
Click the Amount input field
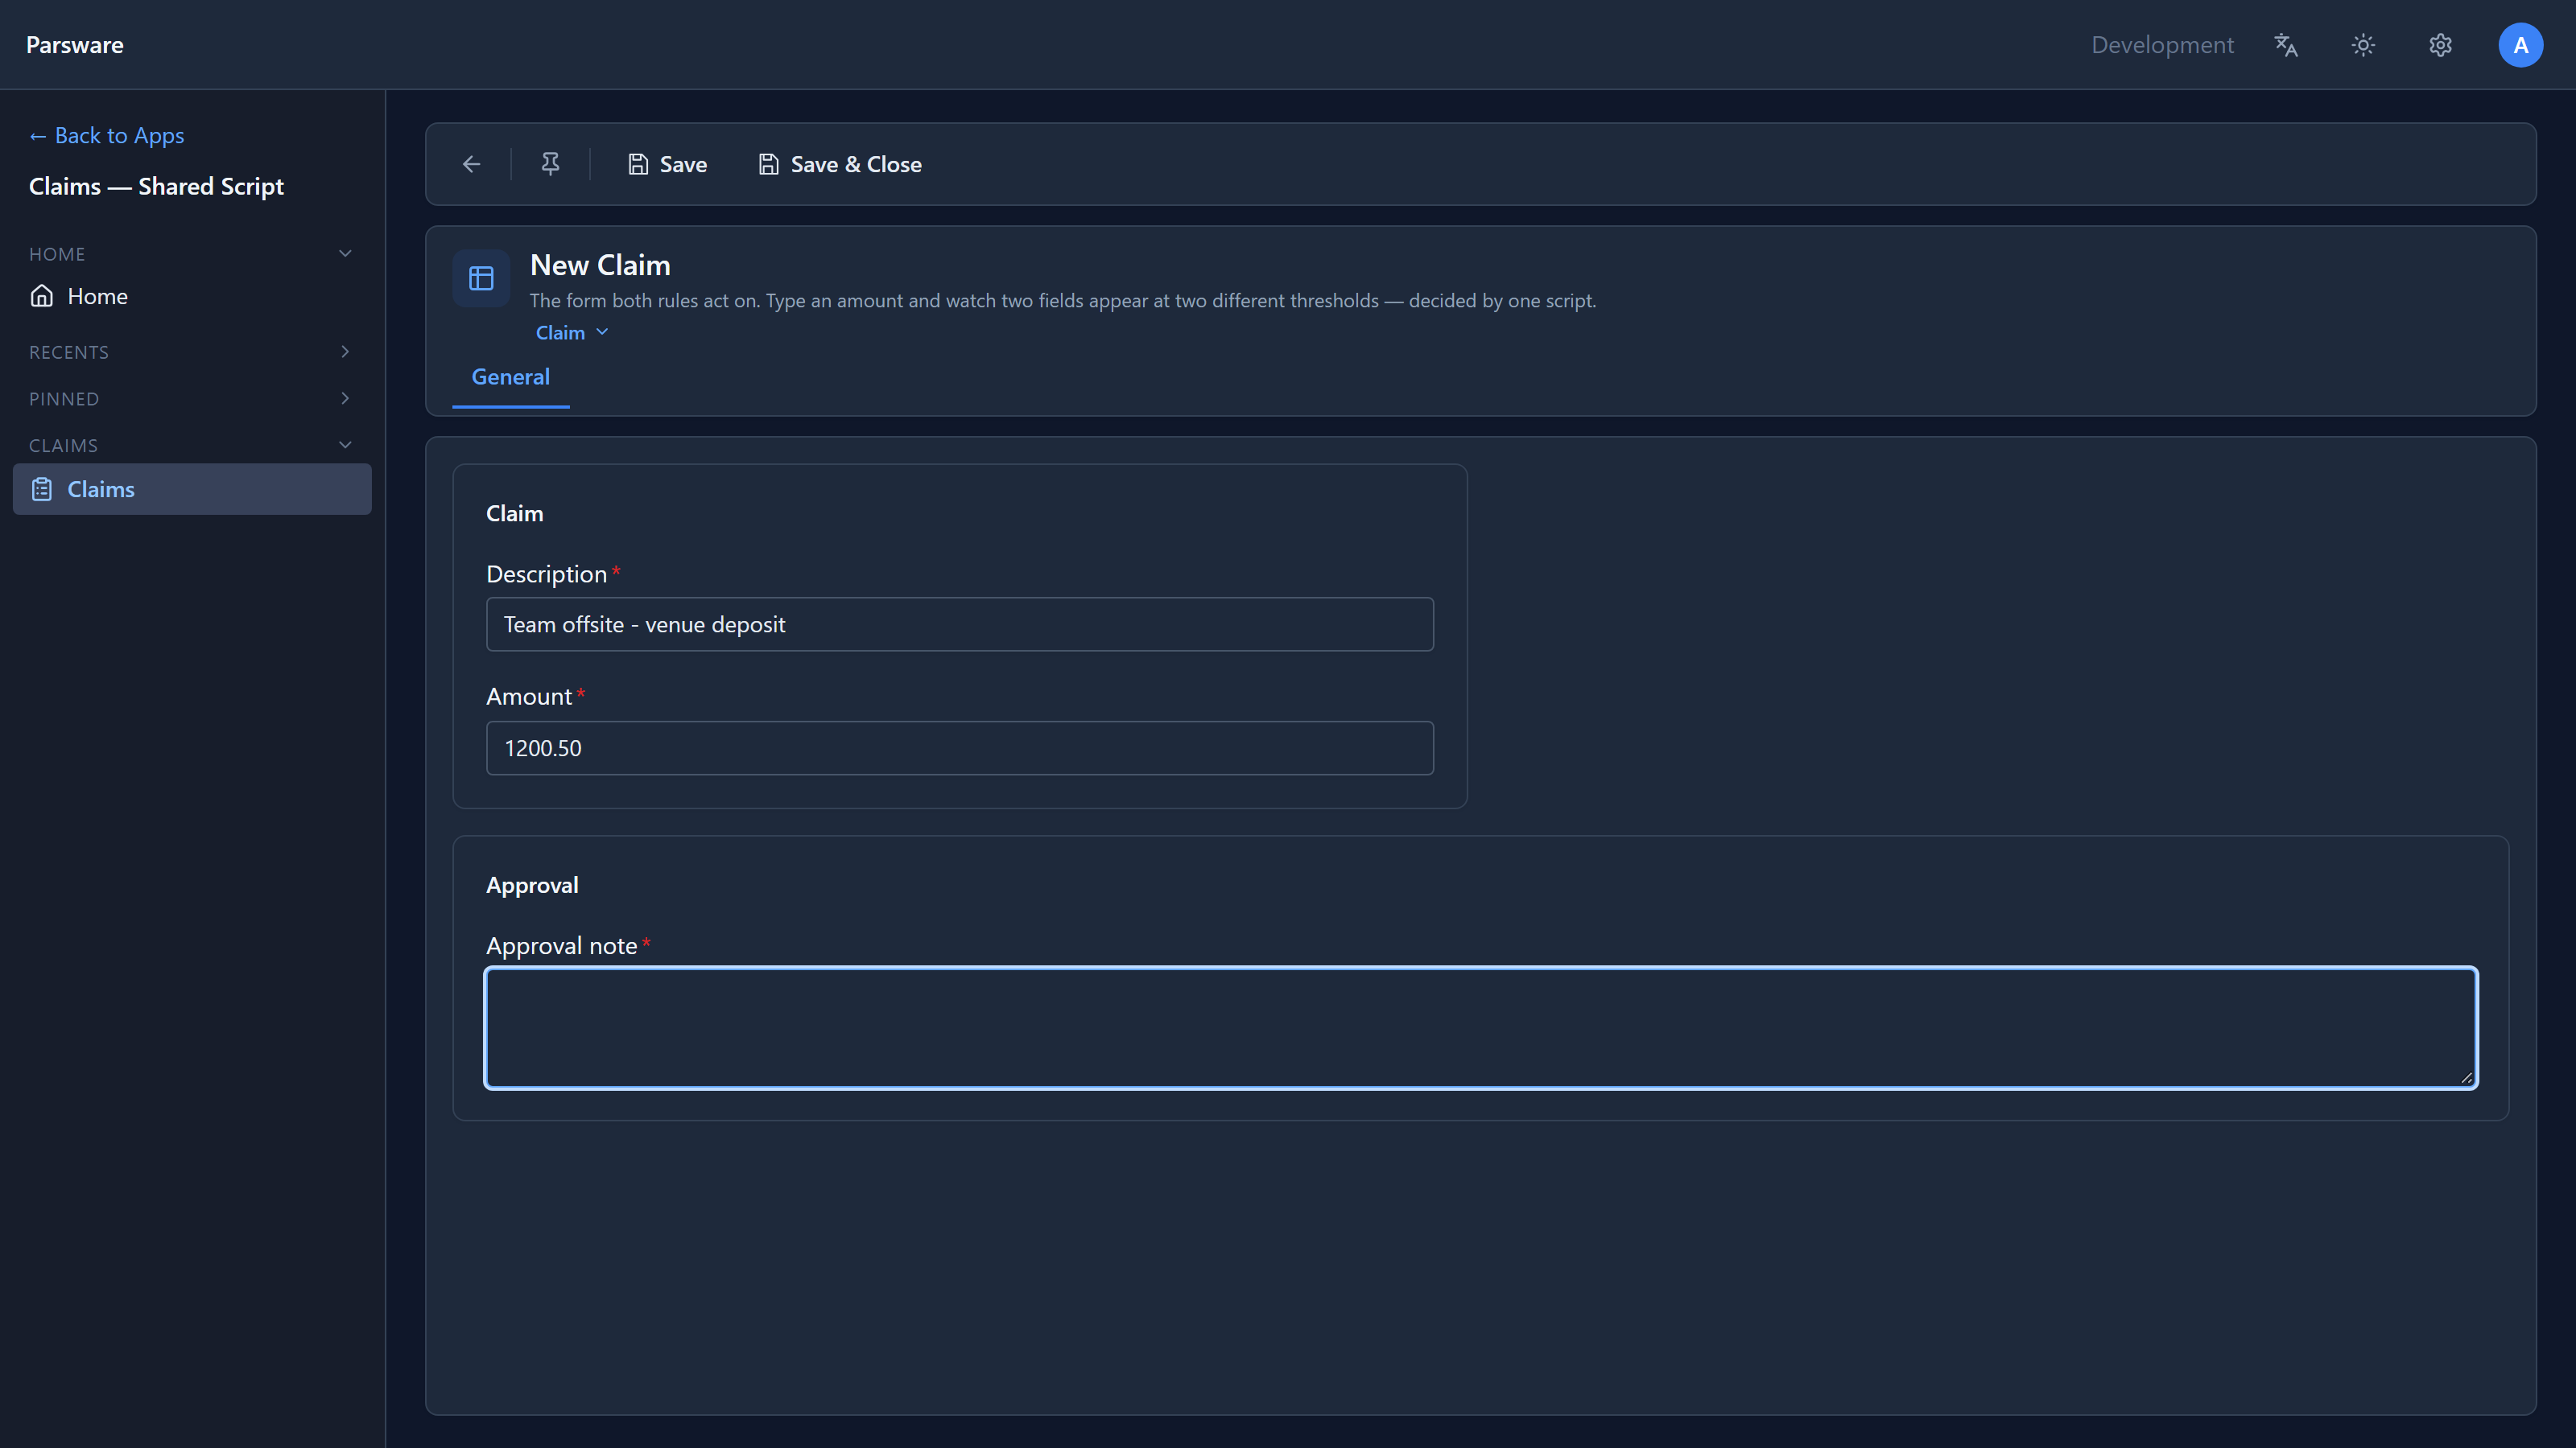click(959, 747)
